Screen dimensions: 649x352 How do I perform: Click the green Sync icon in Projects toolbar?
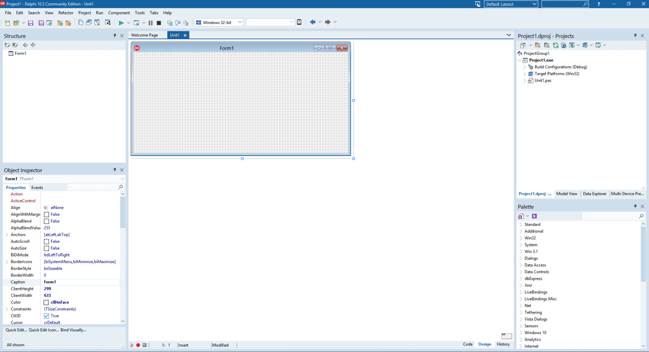[556, 45]
